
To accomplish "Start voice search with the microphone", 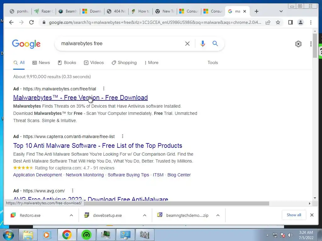I will 203,43.
